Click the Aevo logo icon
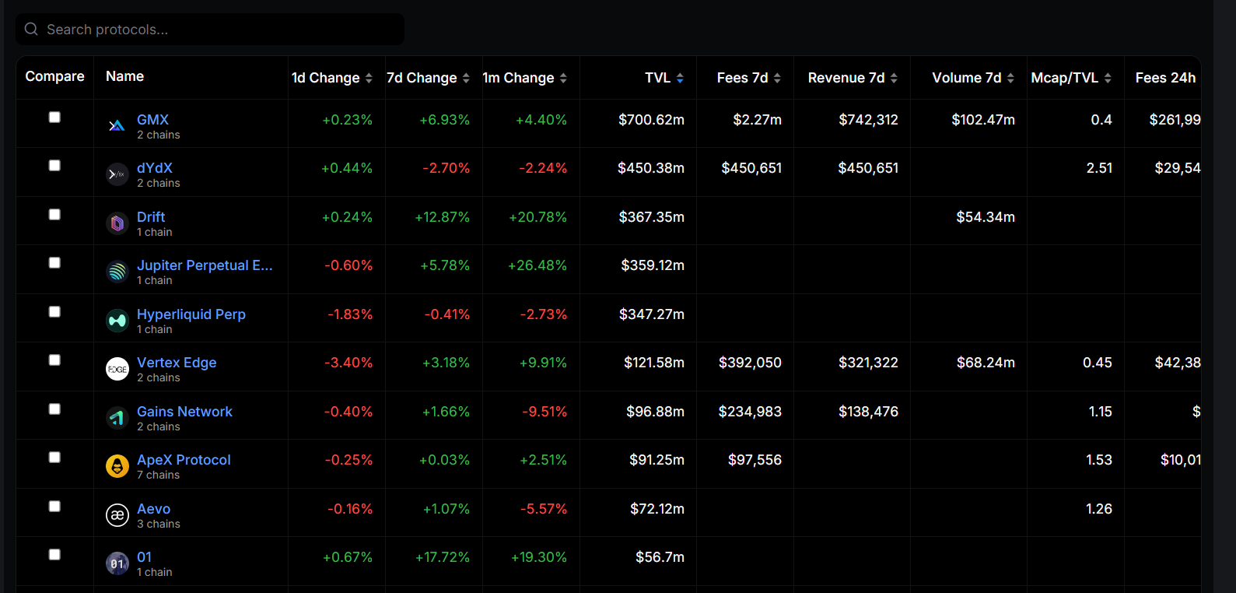This screenshot has width=1236, height=593. pyautogui.click(x=117, y=515)
